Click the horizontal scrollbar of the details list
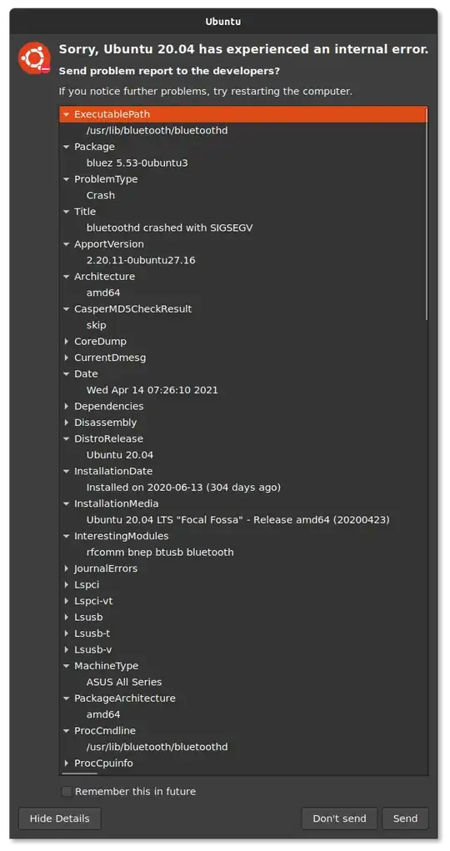 80,773
